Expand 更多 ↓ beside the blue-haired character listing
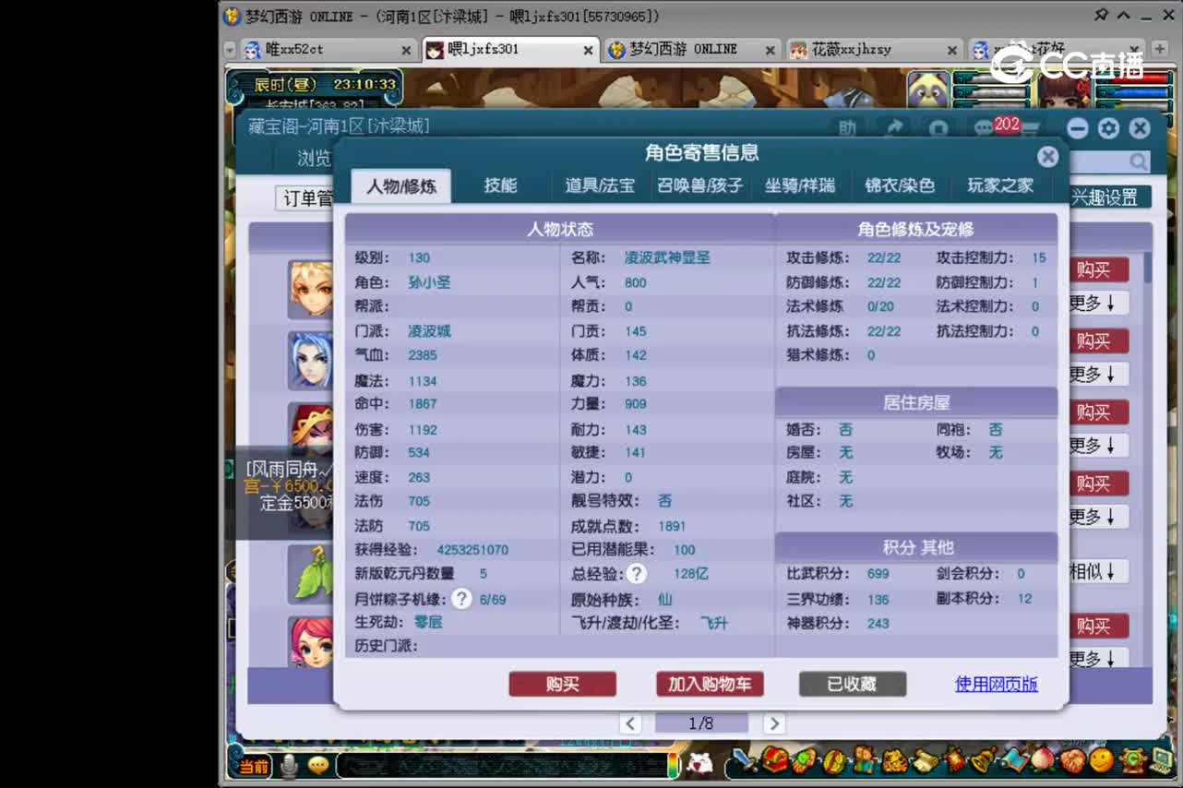The height and width of the screenshot is (788, 1183). click(1099, 374)
